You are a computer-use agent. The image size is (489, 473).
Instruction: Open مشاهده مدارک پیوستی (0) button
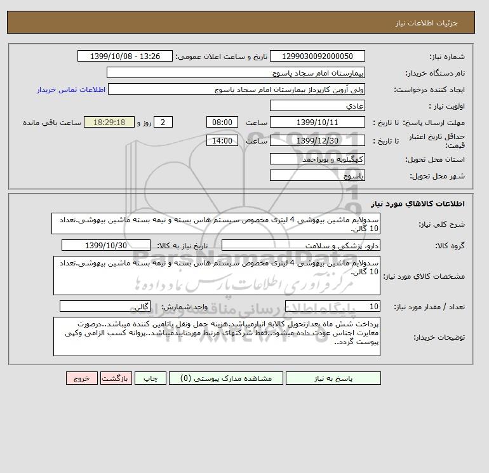point(226,378)
